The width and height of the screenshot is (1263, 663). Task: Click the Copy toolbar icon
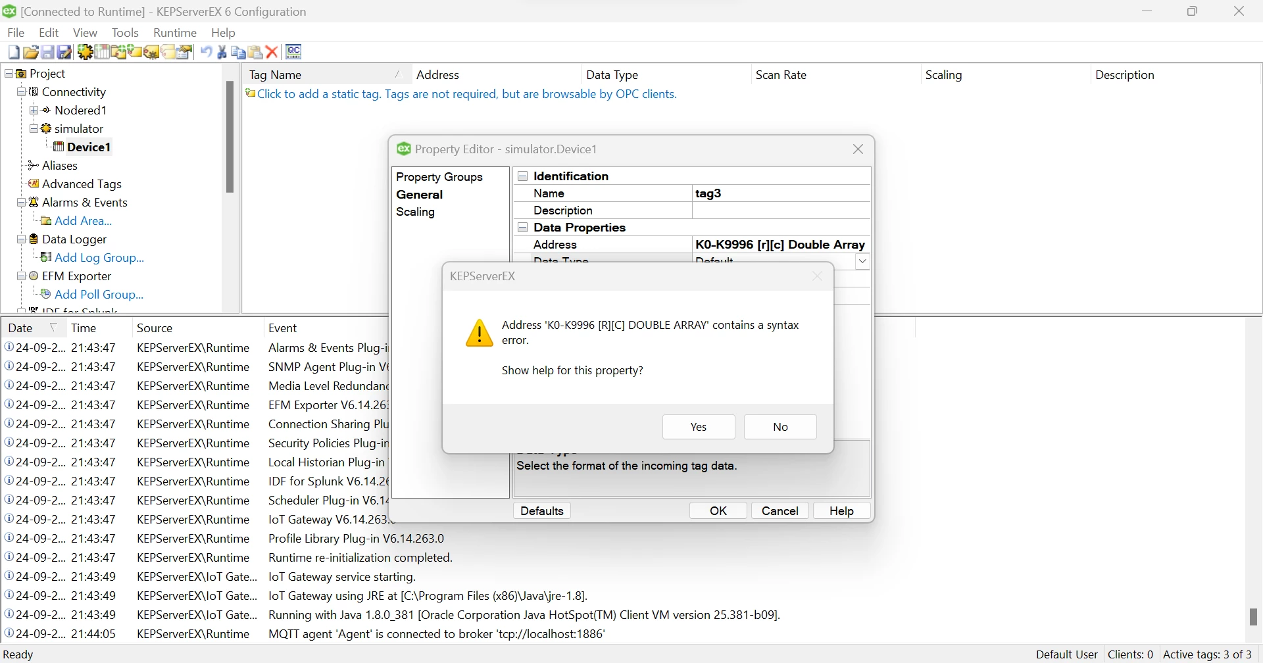coord(239,53)
